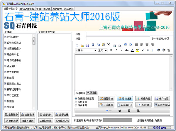Click the undo arrow icon
The width and height of the screenshot is (176, 131).
click(x=125, y=44)
